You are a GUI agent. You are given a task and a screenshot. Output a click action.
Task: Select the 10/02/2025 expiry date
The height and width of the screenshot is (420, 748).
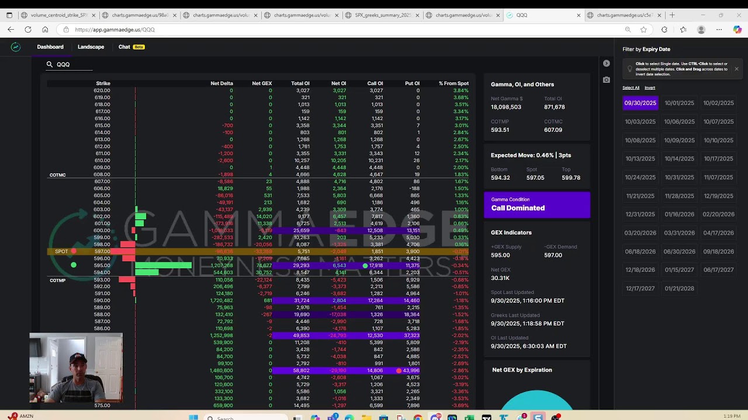pos(718,103)
